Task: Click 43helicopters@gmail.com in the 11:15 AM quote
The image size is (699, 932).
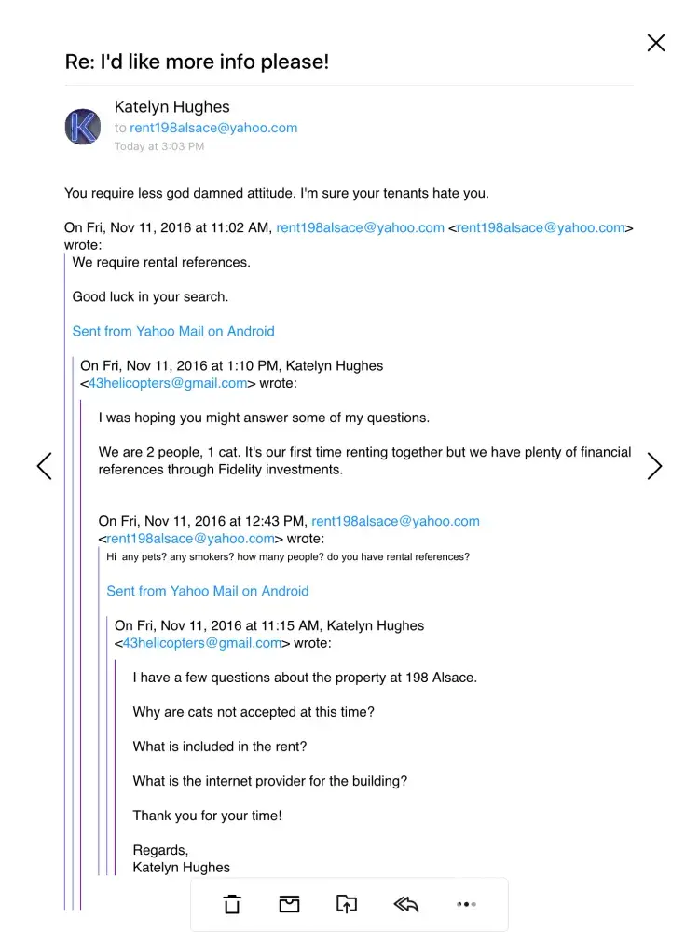Action: (x=202, y=643)
